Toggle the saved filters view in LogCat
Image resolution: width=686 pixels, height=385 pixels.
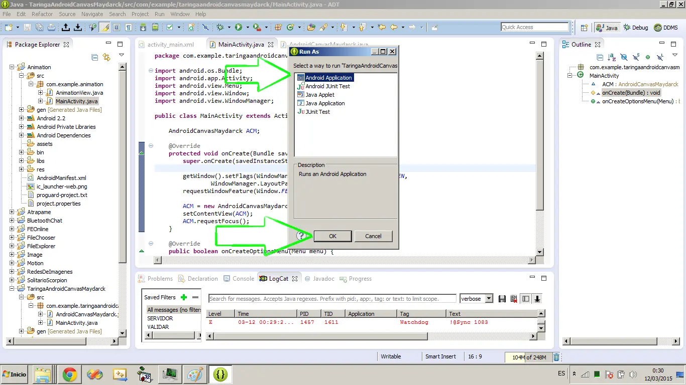(525, 299)
